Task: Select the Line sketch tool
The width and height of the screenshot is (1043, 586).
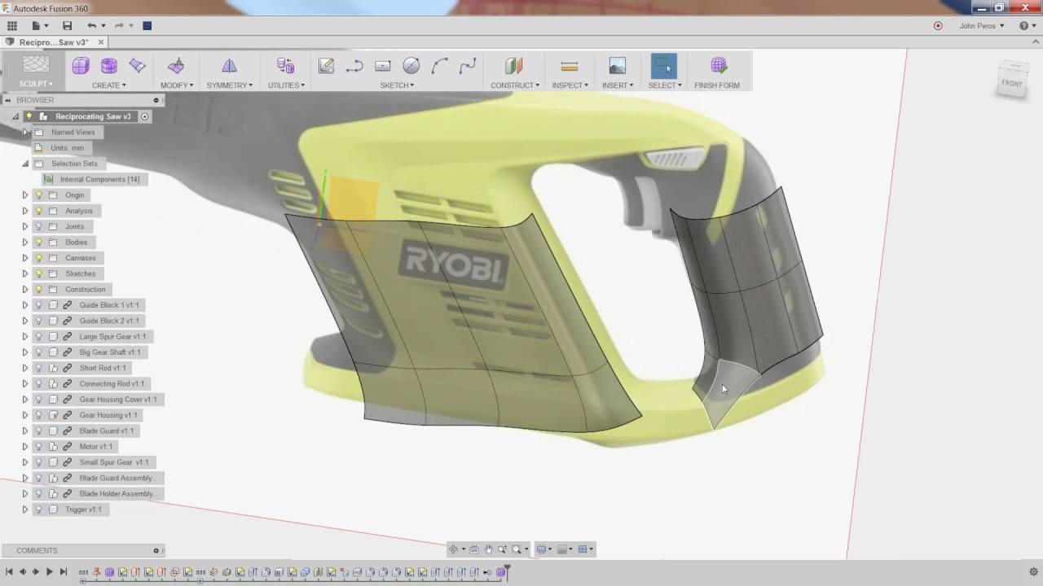Action: point(354,66)
